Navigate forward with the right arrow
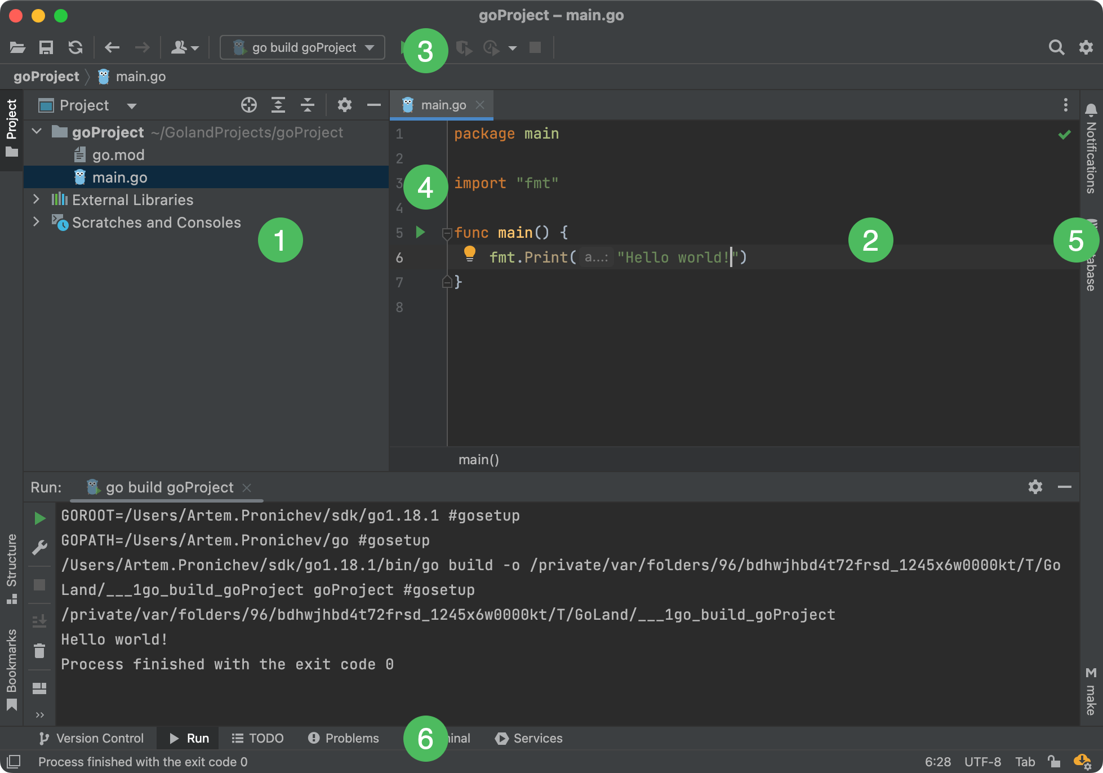The width and height of the screenshot is (1103, 773). [x=142, y=47]
